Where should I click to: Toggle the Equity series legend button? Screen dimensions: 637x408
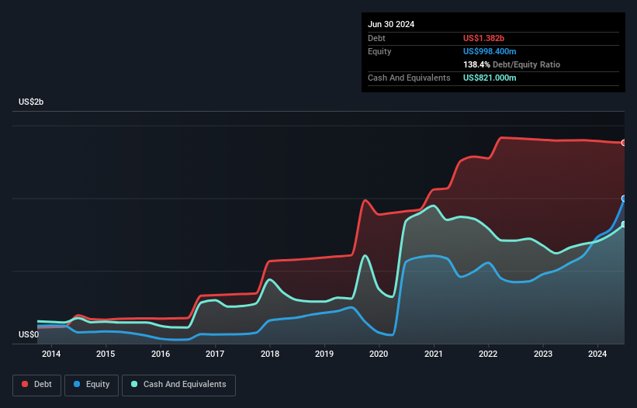[x=92, y=385]
